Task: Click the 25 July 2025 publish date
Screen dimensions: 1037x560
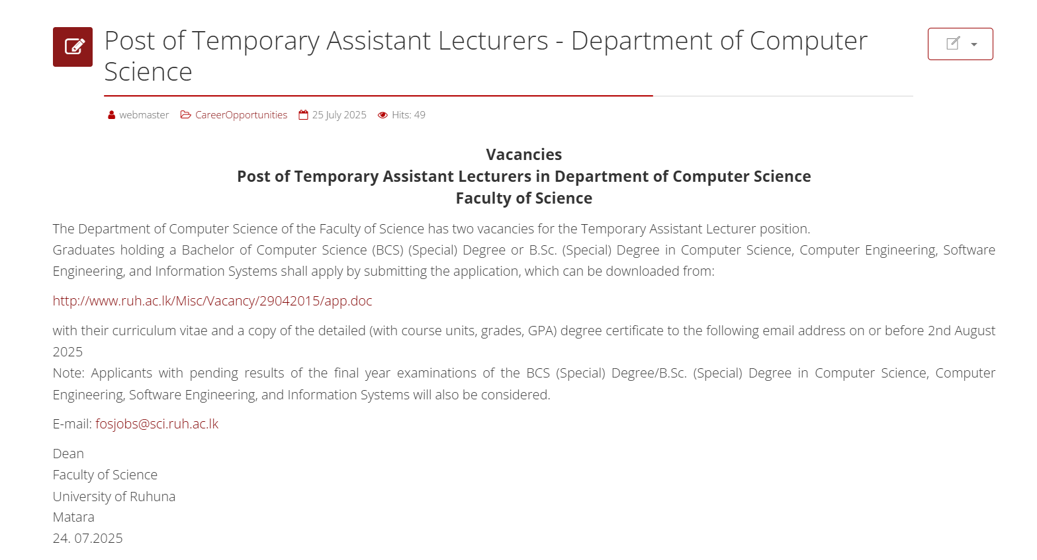Action: (339, 115)
